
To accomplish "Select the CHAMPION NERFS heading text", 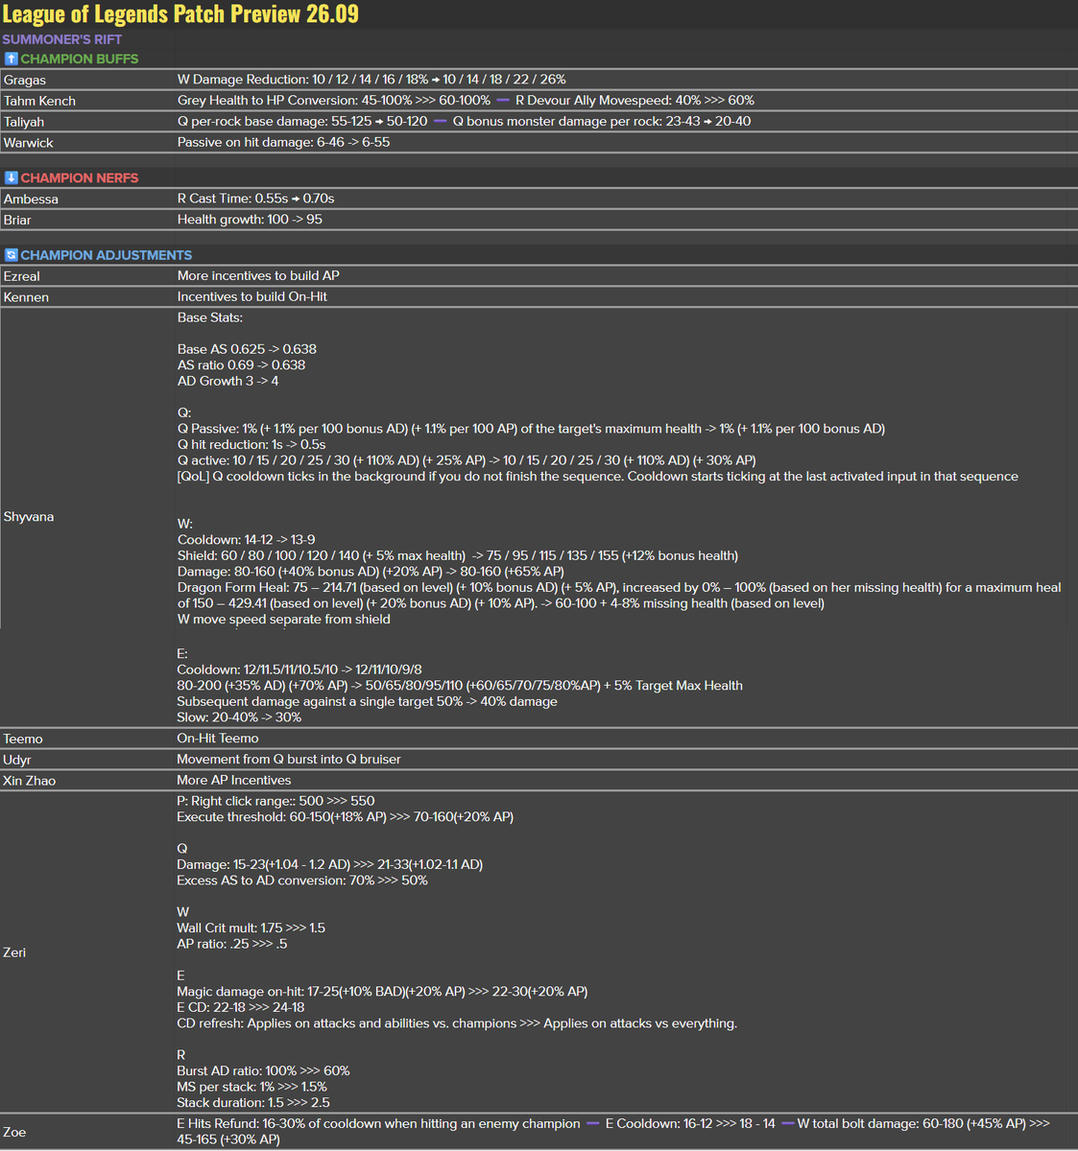I will [80, 177].
